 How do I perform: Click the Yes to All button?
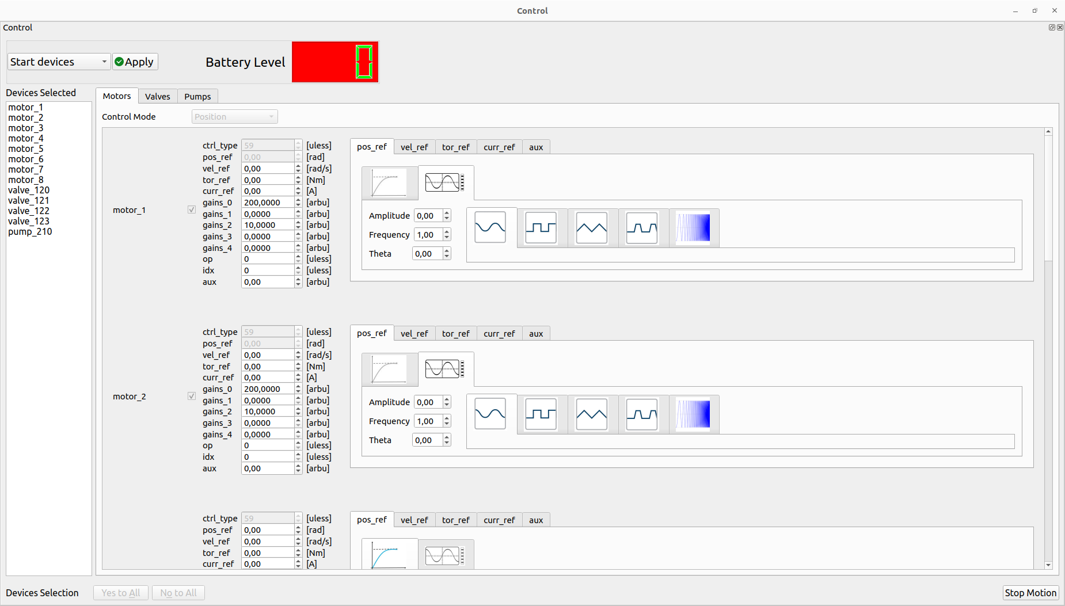coord(121,593)
